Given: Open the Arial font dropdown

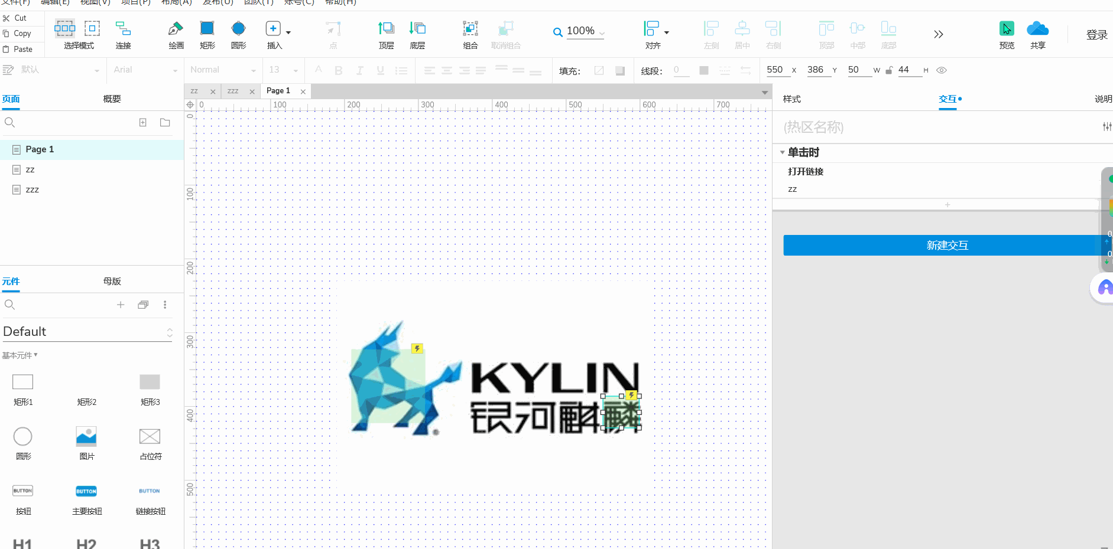Looking at the screenshot, I should (175, 71).
